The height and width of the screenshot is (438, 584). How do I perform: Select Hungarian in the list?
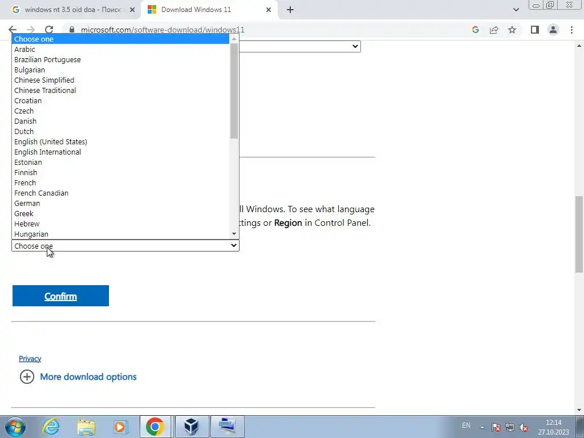tap(121, 234)
